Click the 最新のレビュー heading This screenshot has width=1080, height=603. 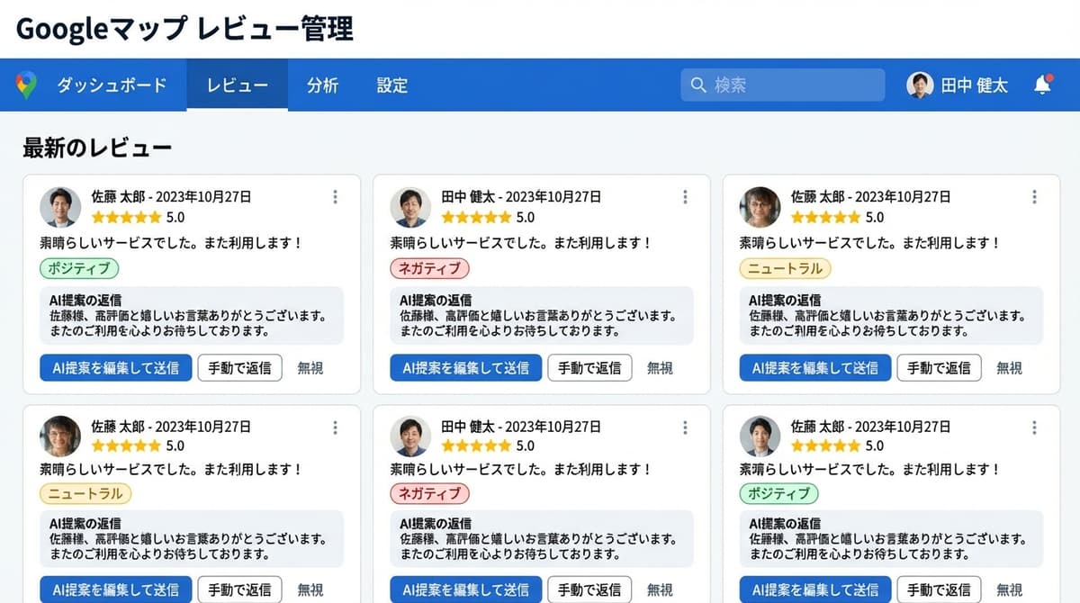tap(97, 148)
